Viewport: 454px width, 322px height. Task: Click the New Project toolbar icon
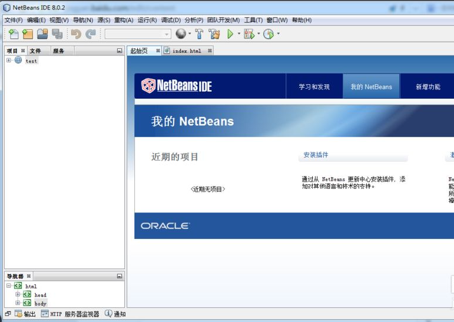pyautogui.click(x=28, y=34)
